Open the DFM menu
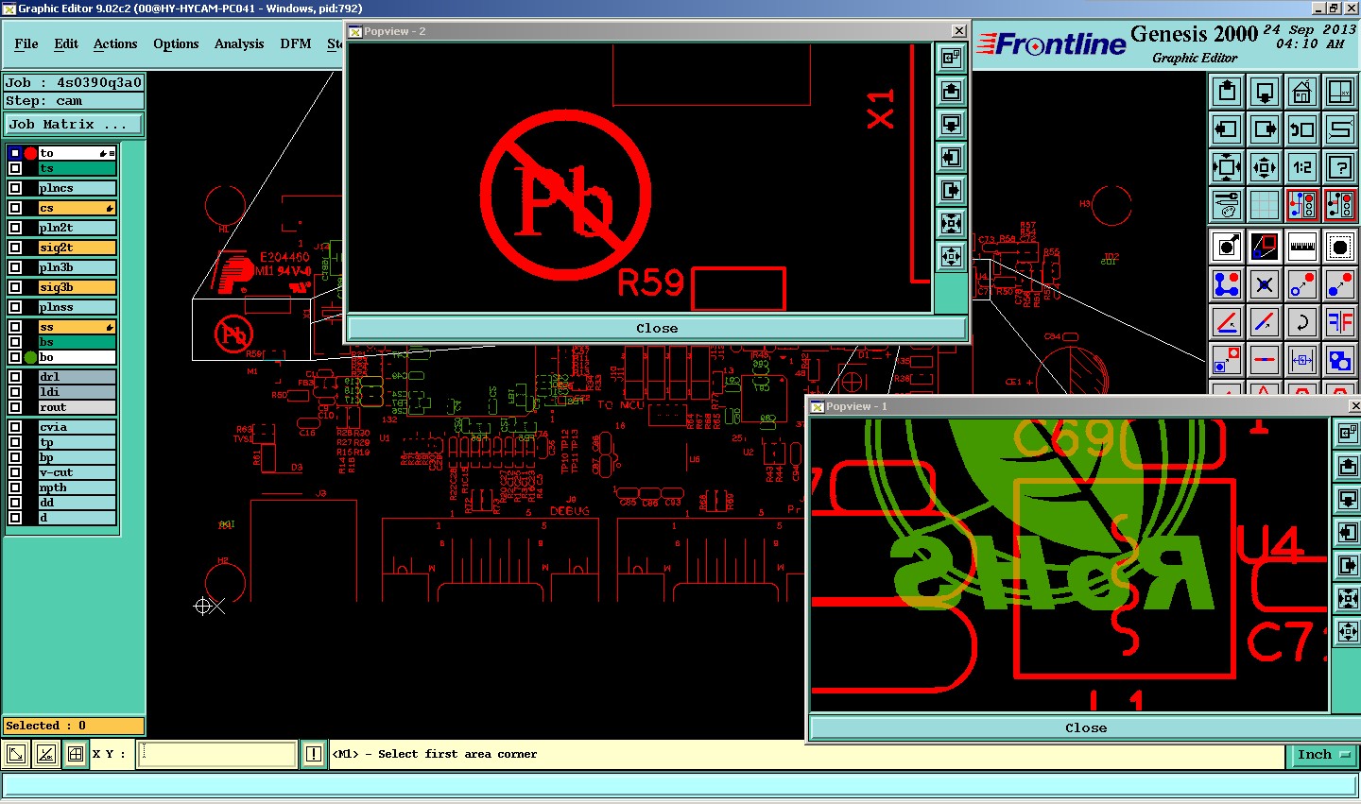1361x804 pixels. point(296,43)
